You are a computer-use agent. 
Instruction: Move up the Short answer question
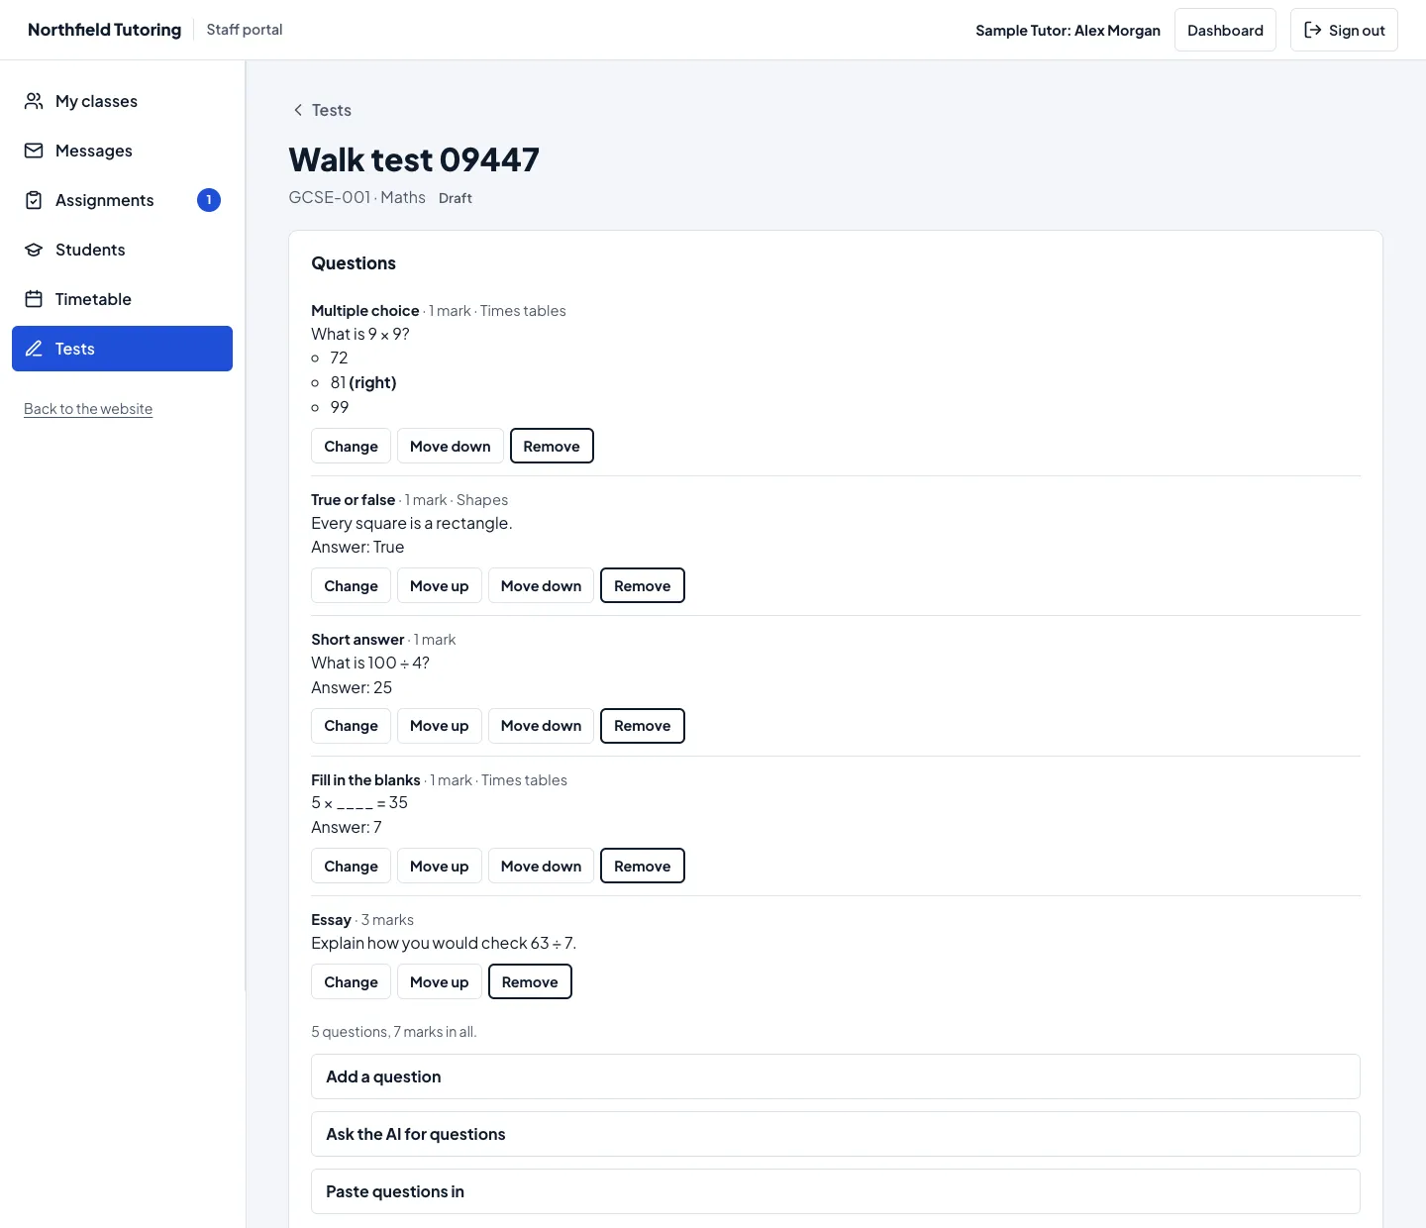click(440, 726)
